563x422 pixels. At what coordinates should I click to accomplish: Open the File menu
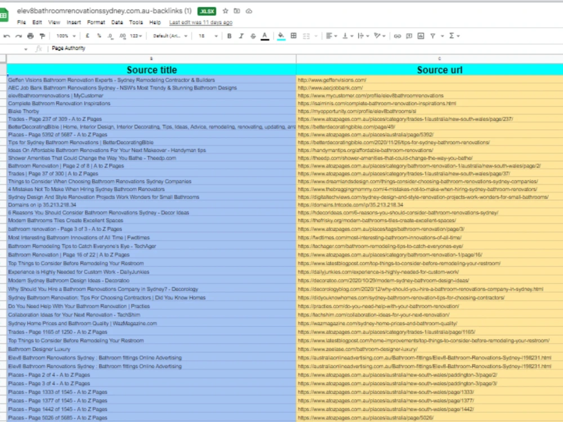(x=21, y=23)
